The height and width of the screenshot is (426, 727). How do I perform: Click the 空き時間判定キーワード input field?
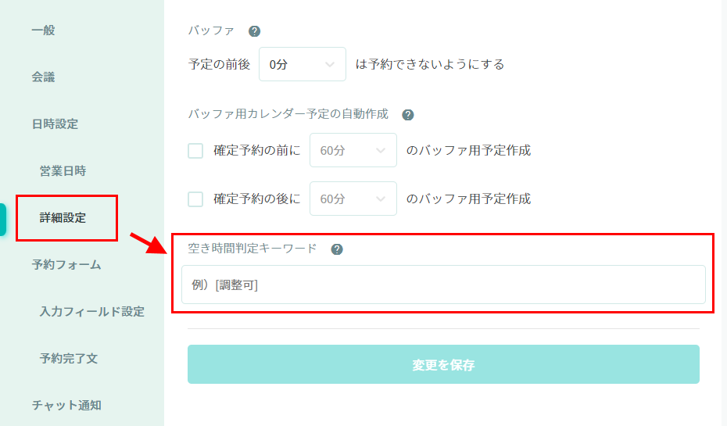pos(443,285)
